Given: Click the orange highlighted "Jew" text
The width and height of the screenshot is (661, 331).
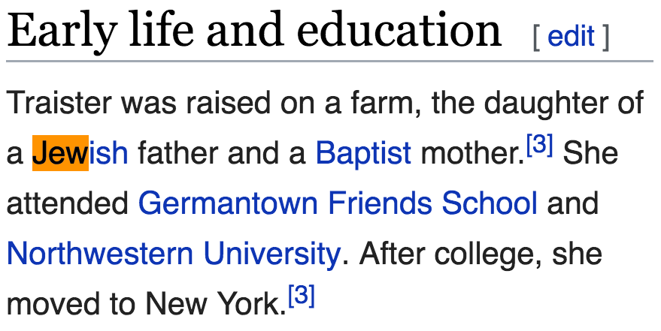Looking at the screenshot, I should point(60,153).
